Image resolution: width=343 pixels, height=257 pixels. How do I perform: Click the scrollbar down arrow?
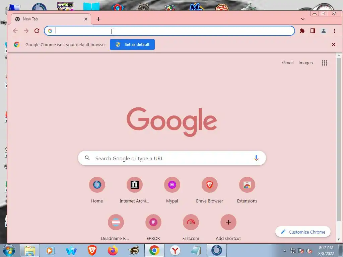pos(339,239)
